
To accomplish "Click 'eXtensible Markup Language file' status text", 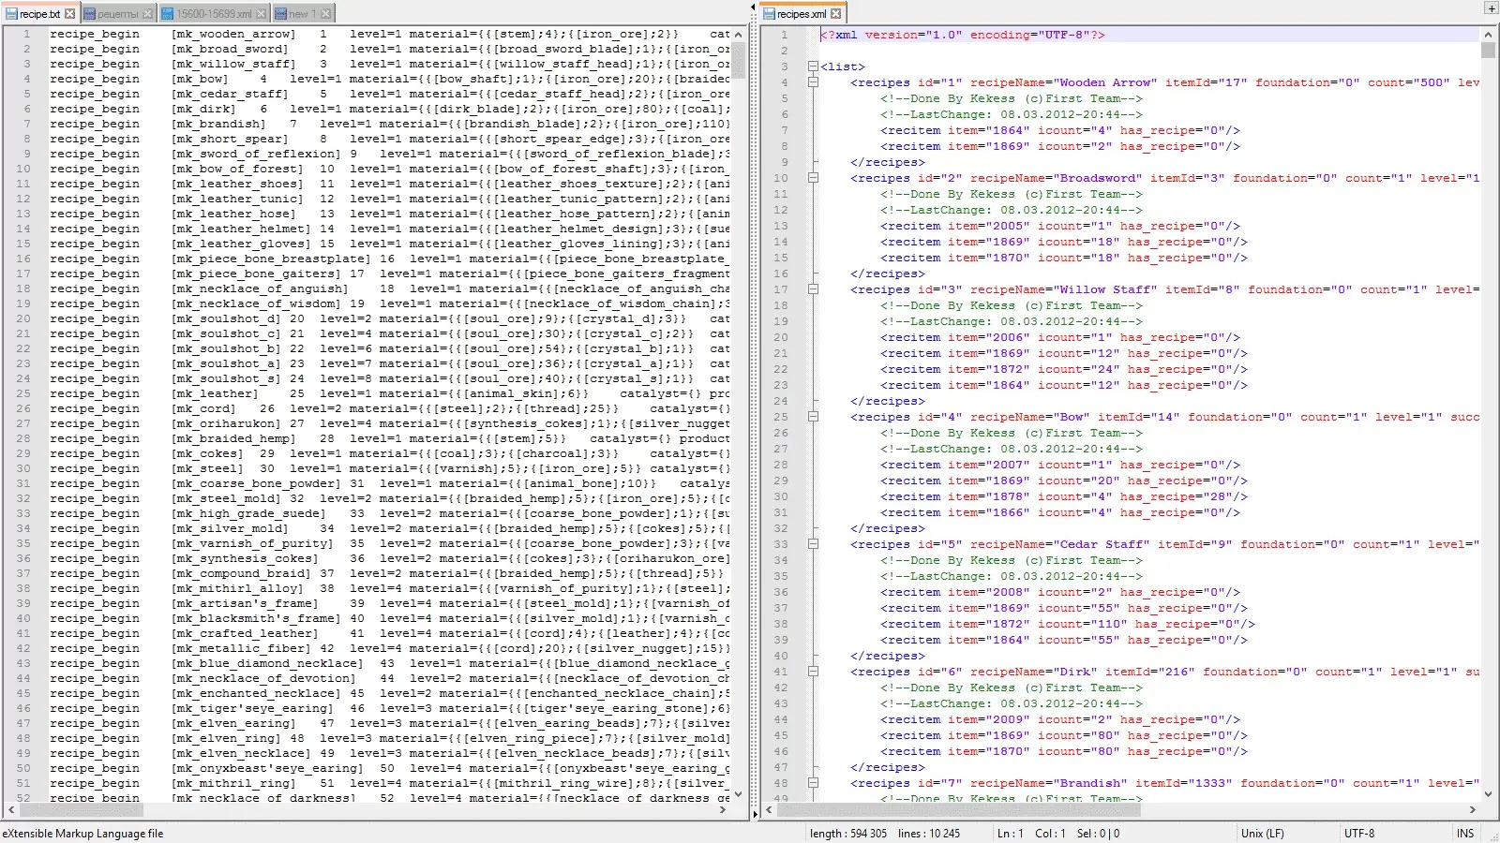I will pos(82,834).
